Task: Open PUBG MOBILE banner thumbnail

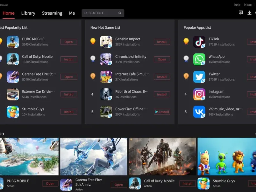Action: (x=29, y=156)
